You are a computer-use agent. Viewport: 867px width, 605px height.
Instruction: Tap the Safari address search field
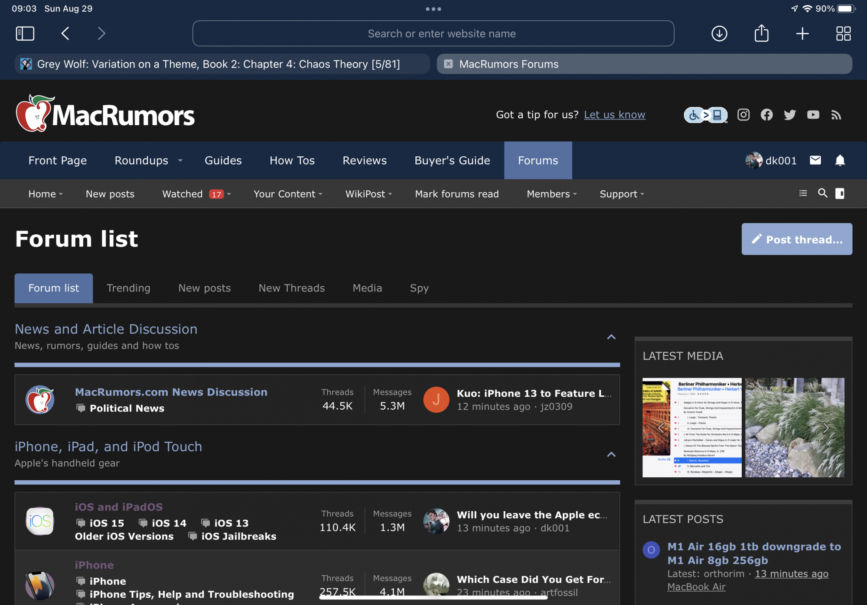coord(433,33)
